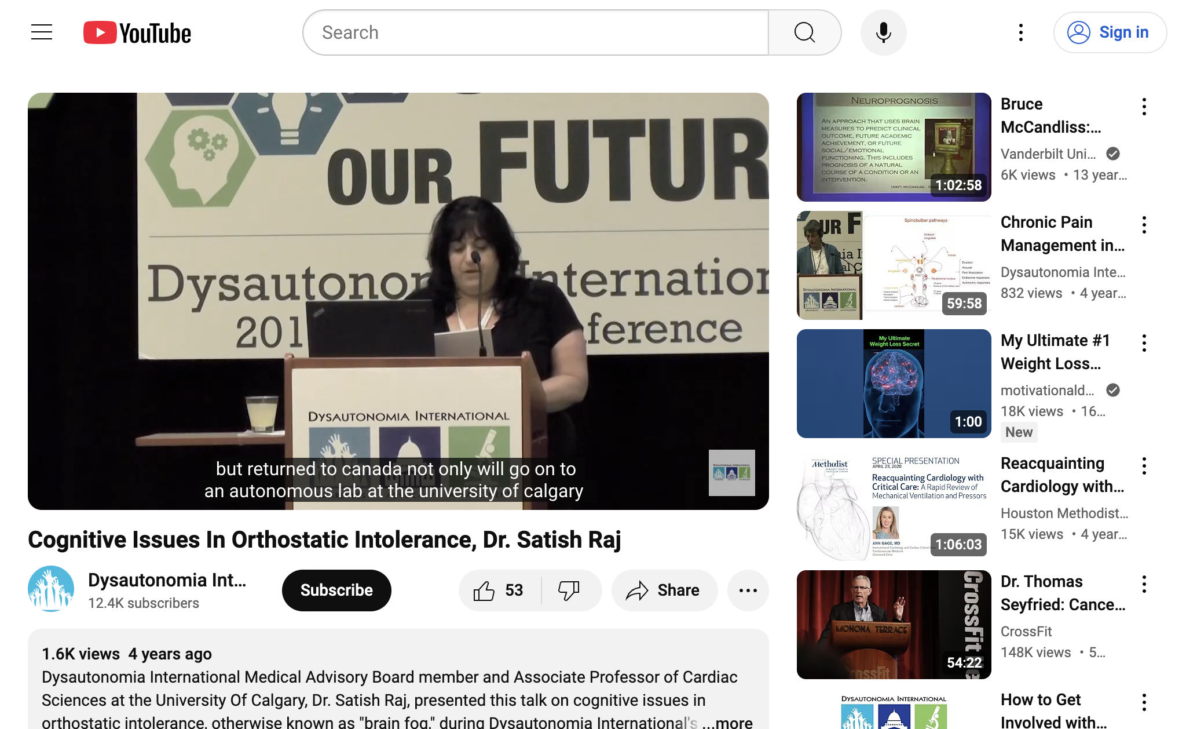Share the video

(x=664, y=591)
